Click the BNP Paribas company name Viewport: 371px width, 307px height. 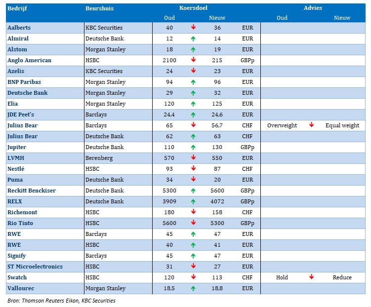tap(24, 82)
